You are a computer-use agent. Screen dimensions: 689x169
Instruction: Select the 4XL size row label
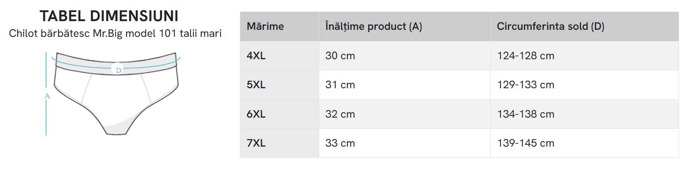(x=256, y=56)
